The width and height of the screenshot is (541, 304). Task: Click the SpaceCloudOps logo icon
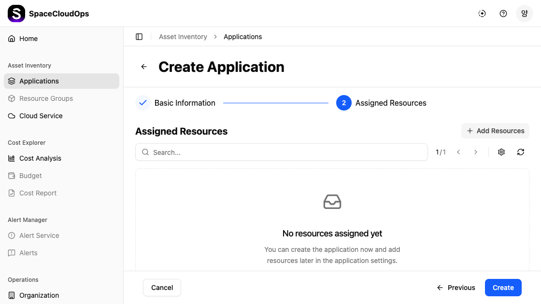[x=16, y=14]
